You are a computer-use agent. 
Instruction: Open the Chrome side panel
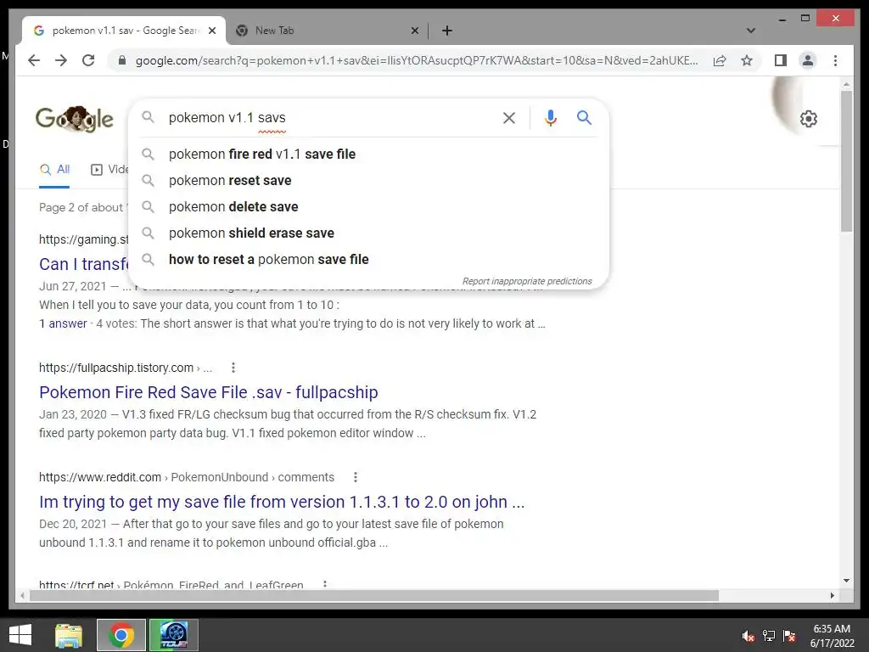coord(781,60)
